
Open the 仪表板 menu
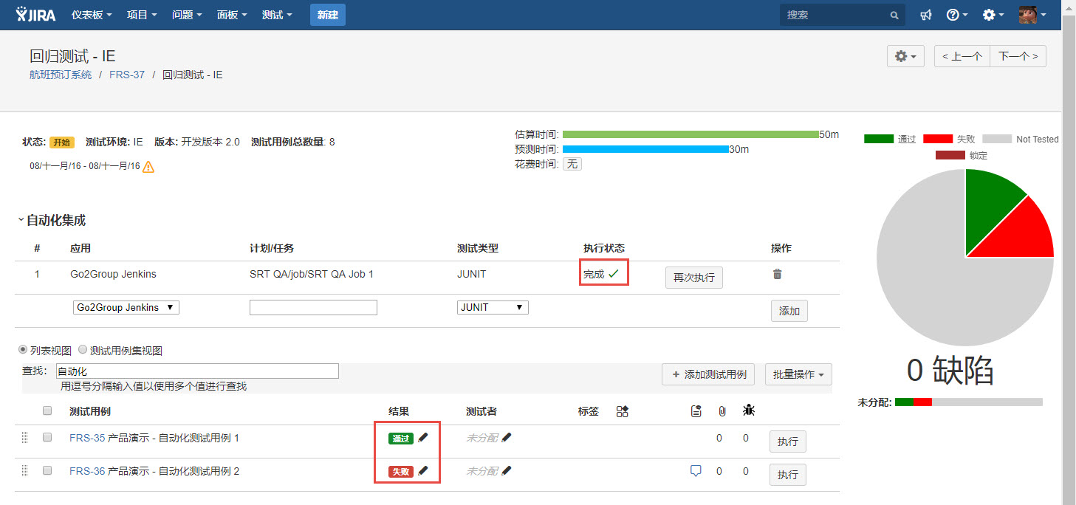tap(92, 15)
